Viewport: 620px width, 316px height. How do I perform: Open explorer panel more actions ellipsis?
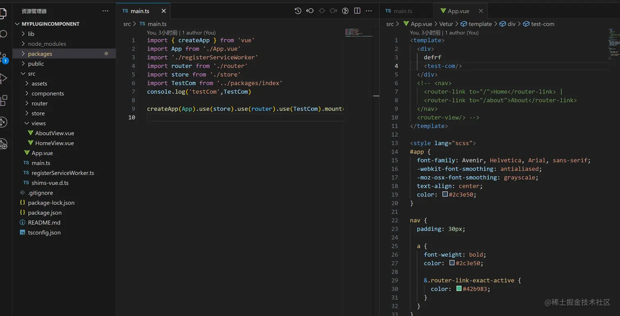point(105,11)
